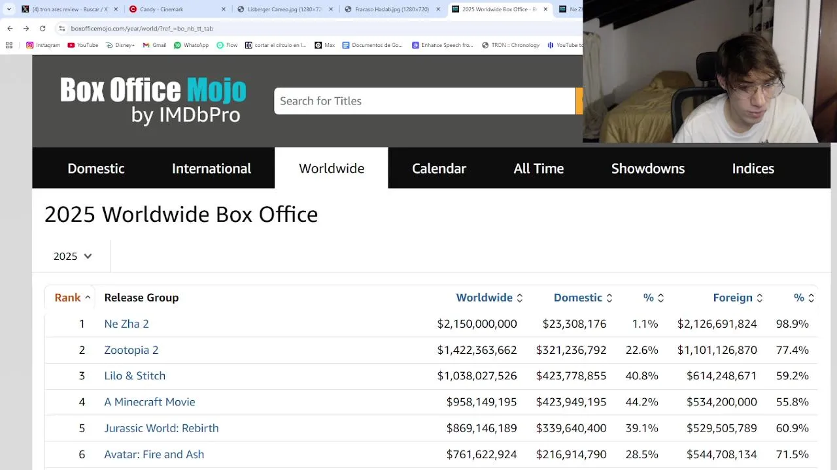Open the Lilo & Stitch link

tap(135, 376)
